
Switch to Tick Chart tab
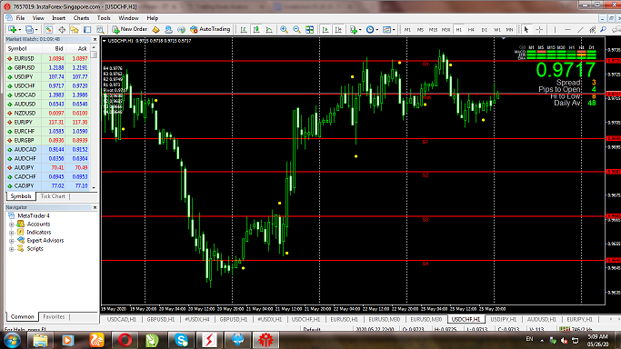[53, 196]
